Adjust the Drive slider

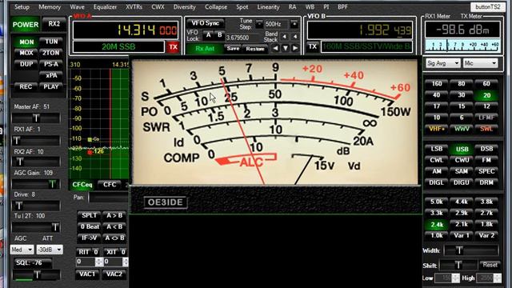36,206
